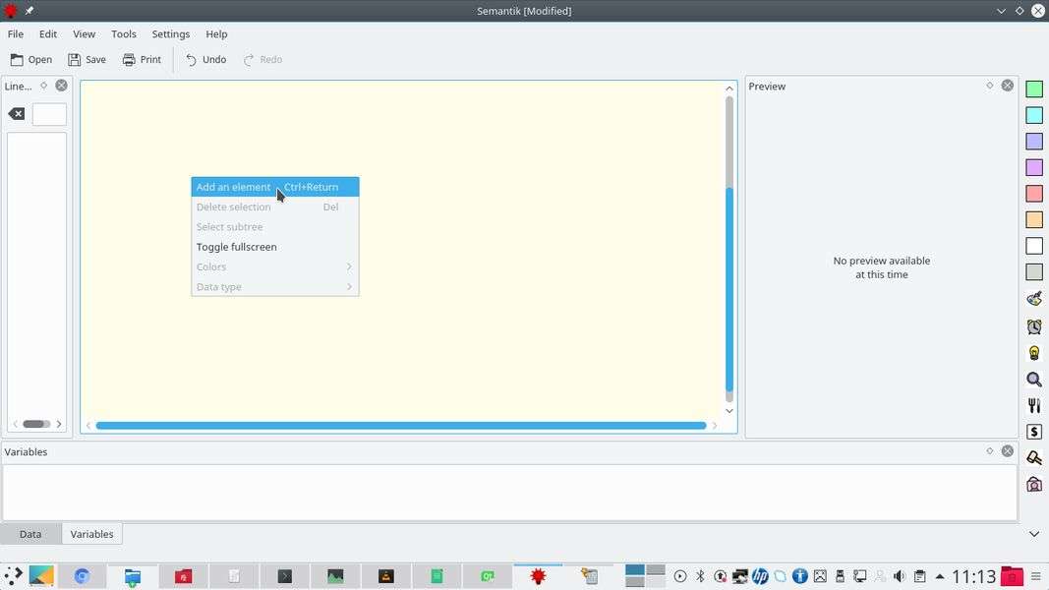Viewport: 1049px width, 590px height.
Task: Clear the linear view search filter
Action: (x=17, y=114)
